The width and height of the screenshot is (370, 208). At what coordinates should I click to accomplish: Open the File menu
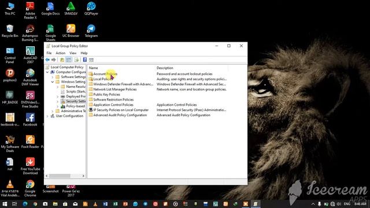[x=49, y=53]
